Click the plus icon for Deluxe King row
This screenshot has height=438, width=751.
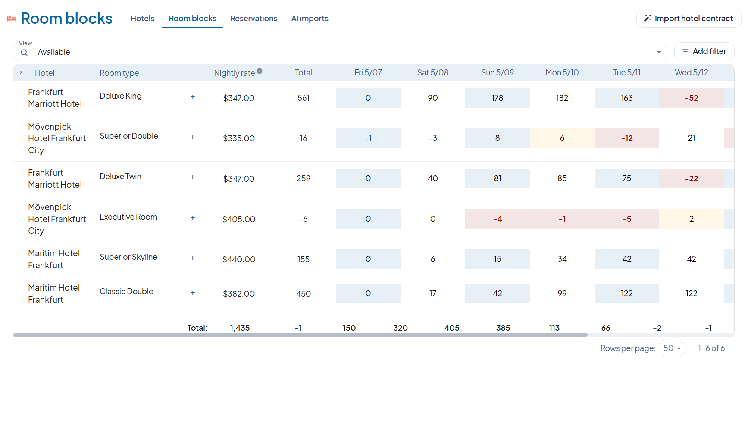click(x=193, y=96)
